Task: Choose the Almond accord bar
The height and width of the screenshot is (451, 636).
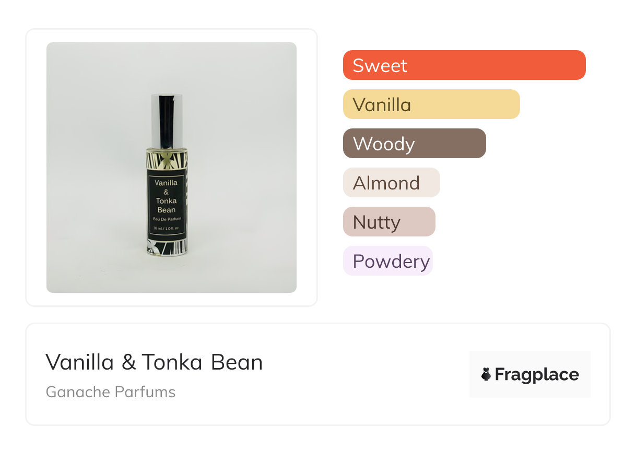Action: click(391, 183)
